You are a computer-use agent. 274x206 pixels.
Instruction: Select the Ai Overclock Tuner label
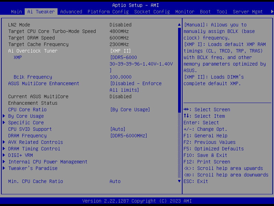33,51
